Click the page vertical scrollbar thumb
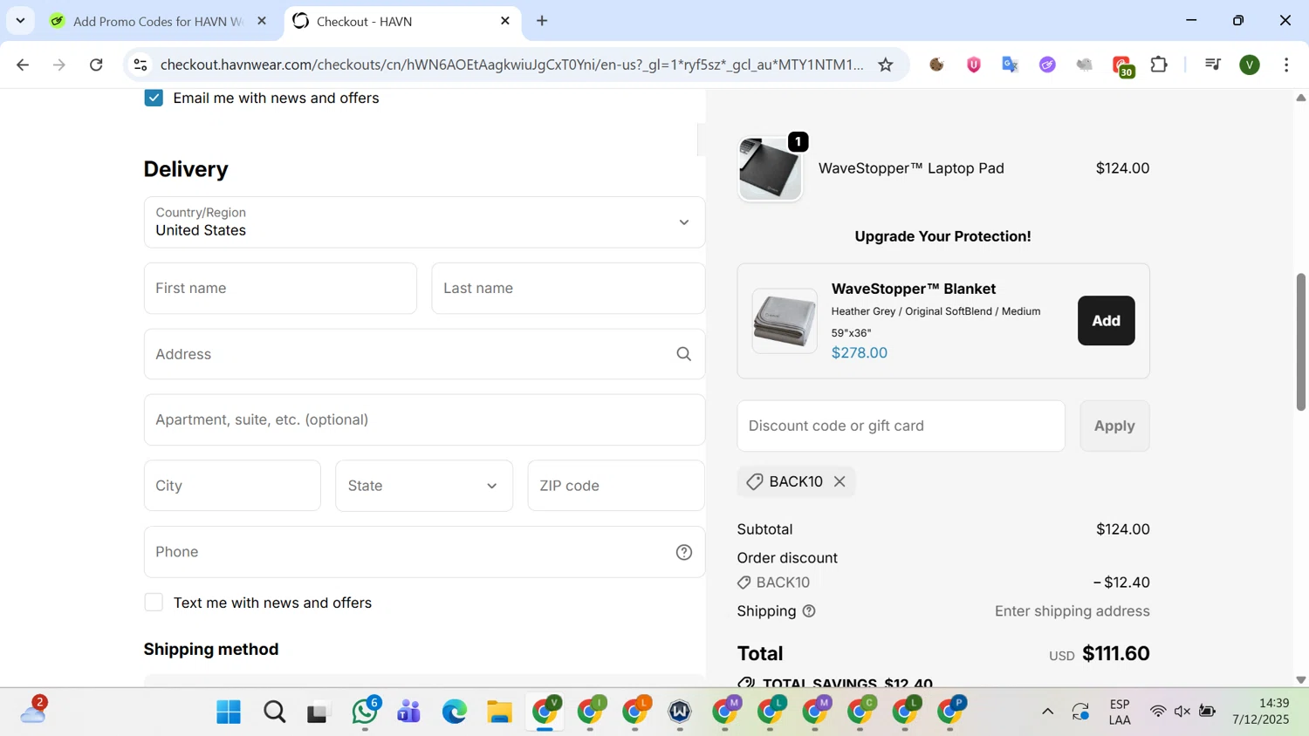The image size is (1309, 736). pyautogui.click(x=1301, y=342)
